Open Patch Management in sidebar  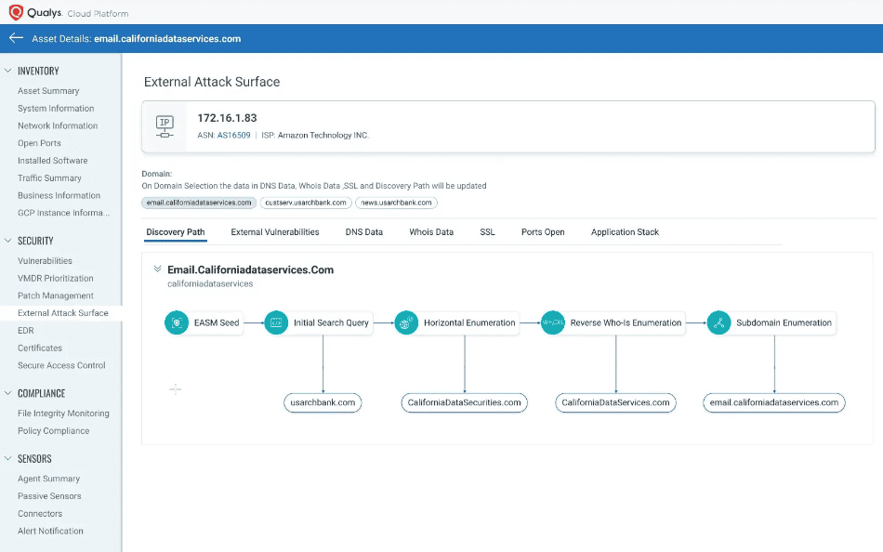[56, 296]
